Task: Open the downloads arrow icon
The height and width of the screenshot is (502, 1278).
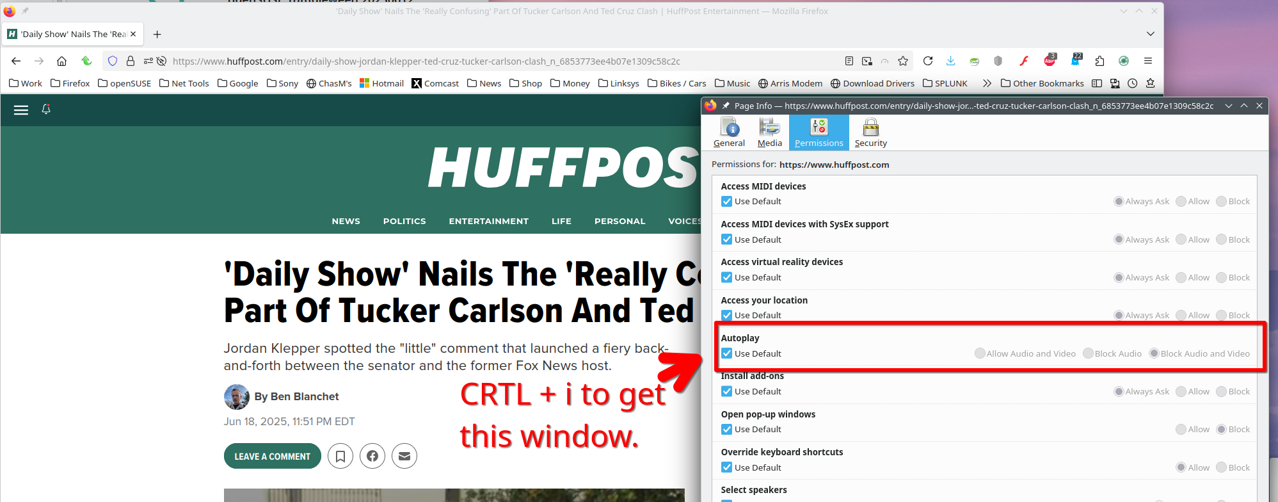Action: point(951,61)
